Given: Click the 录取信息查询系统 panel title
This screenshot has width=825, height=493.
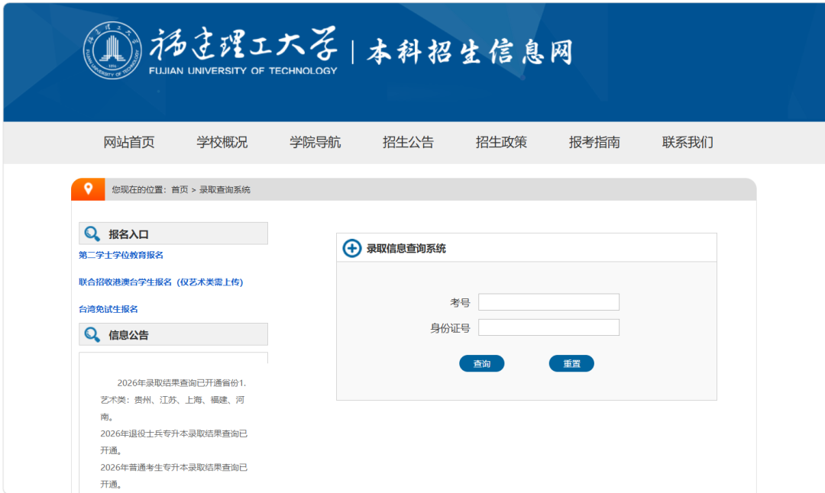Looking at the screenshot, I should [x=406, y=249].
